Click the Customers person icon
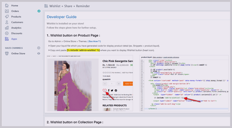The image size is (232, 128). pos(7,22)
